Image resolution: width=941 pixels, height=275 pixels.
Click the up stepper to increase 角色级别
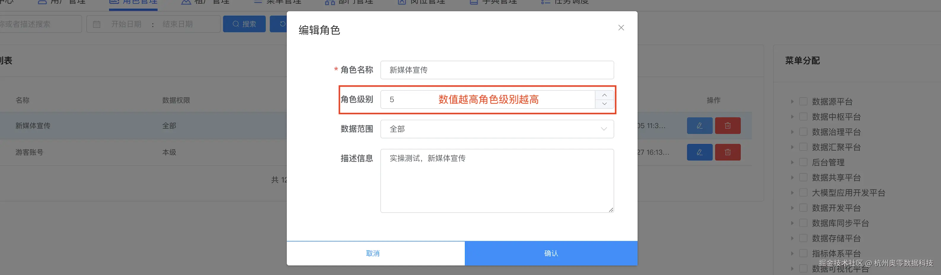604,95
